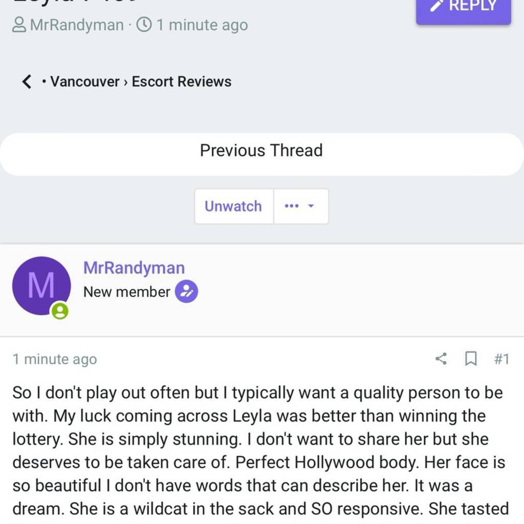Viewport: 524px width, 524px height.
Task: Click the pencil icon on Reply
Action: 437,5
